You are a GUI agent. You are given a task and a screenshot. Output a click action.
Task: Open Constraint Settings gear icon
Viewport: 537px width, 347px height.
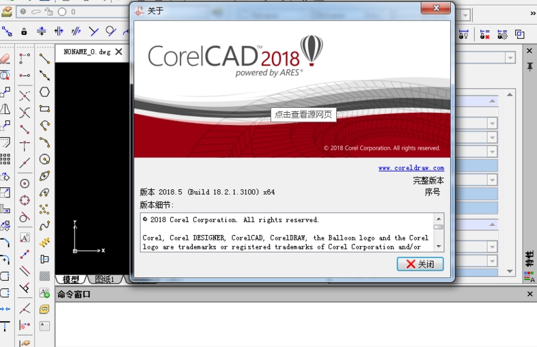[x=502, y=34]
